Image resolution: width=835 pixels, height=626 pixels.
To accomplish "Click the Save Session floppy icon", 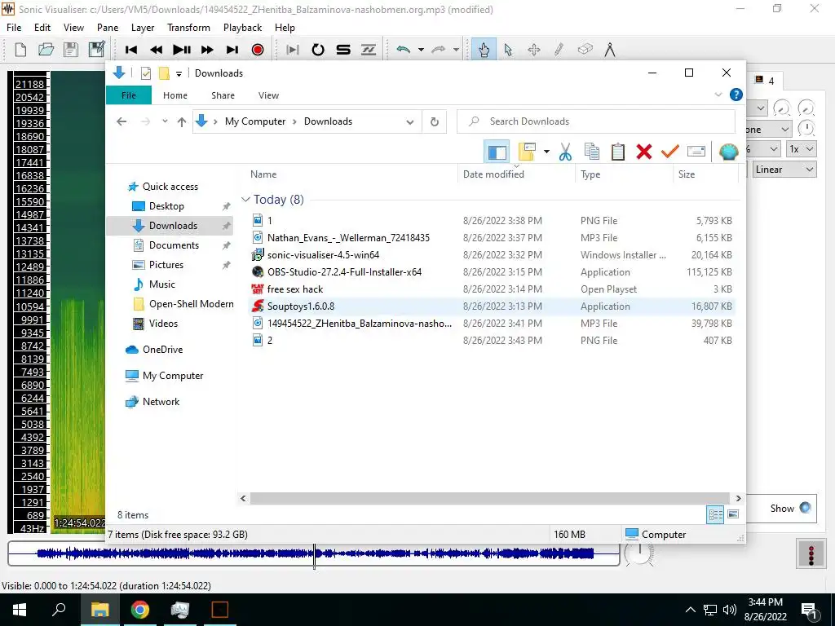I will tap(71, 50).
